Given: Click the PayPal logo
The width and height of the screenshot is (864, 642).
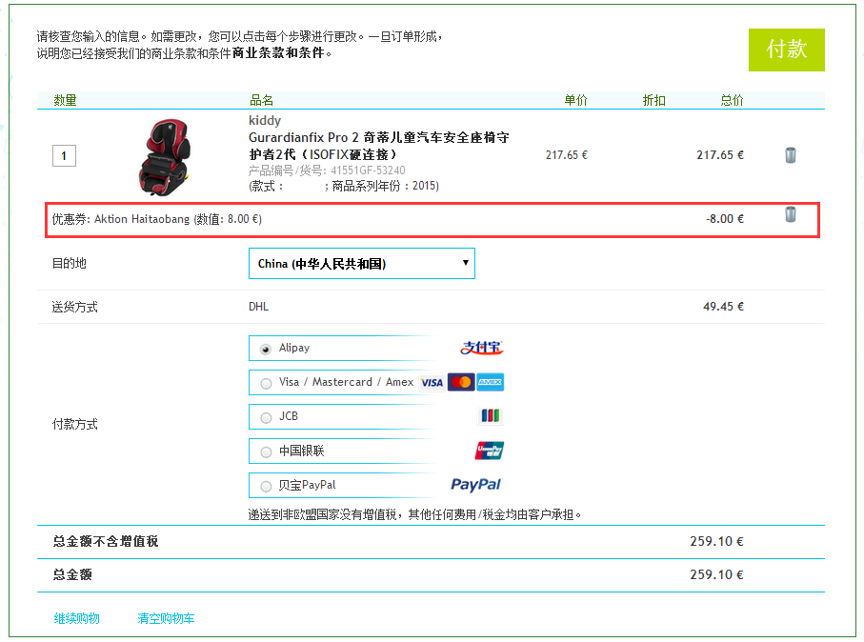Looking at the screenshot, I should click(x=475, y=485).
